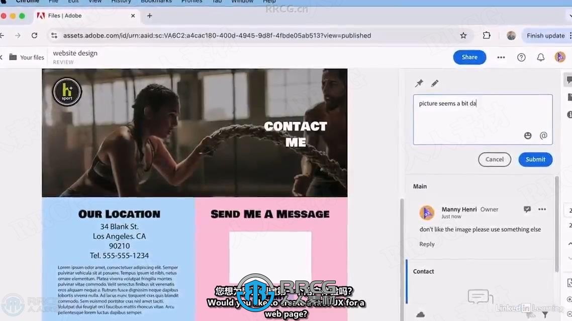The width and height of the screenshot is (572, 321).
Task: Click the comment text about the image
Action: [x=480, y=229]
